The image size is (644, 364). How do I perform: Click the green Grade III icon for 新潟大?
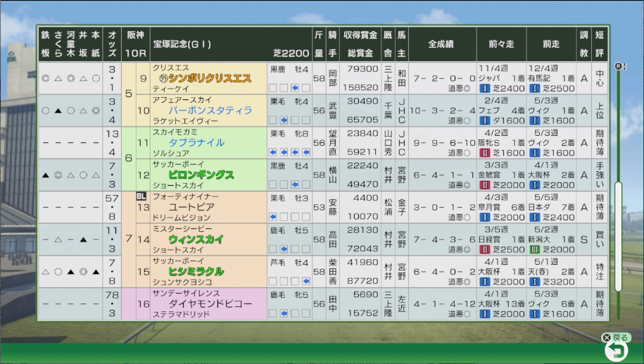click(533, 249)
